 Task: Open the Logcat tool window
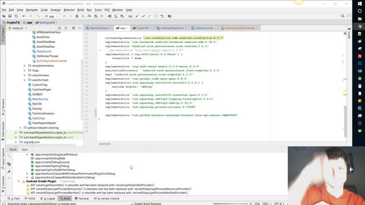pyautogui.click(x=47, y=199)
